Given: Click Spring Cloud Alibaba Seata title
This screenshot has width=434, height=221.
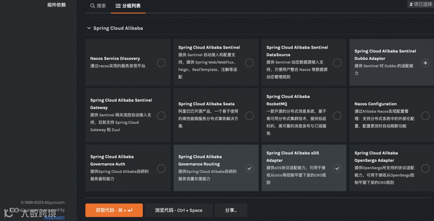Looking at the screenshot, I should [206, 104].
